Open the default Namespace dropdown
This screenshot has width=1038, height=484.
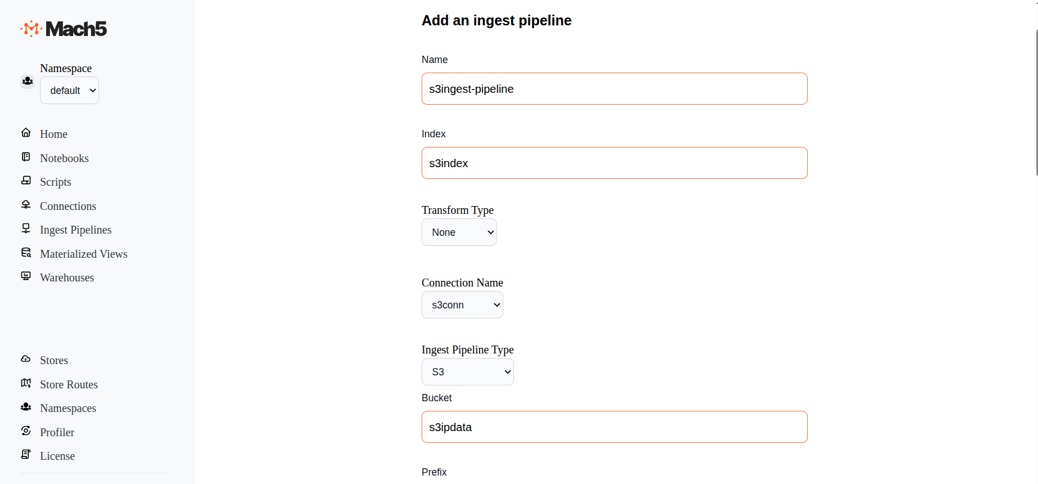69,90
